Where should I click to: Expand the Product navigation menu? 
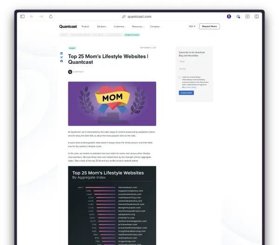[x=86, y=27]
